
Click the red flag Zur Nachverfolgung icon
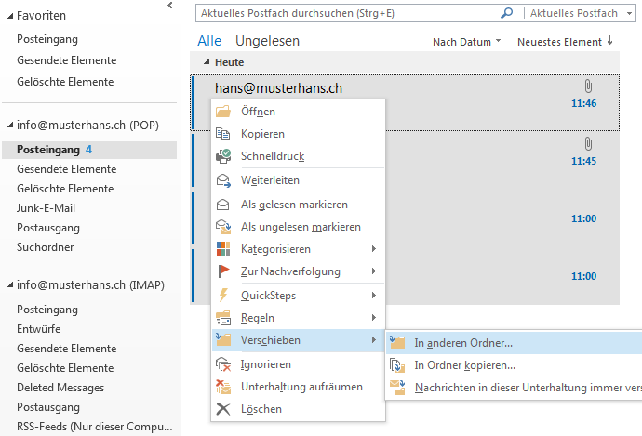[x=223, y=271]
